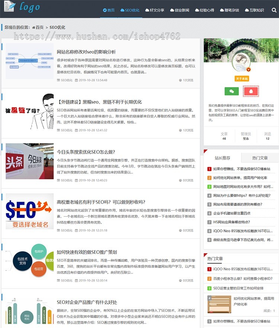Click the profile avatar image in sidebar
Screen dimensions: 279x328
[x=241, y=61]
